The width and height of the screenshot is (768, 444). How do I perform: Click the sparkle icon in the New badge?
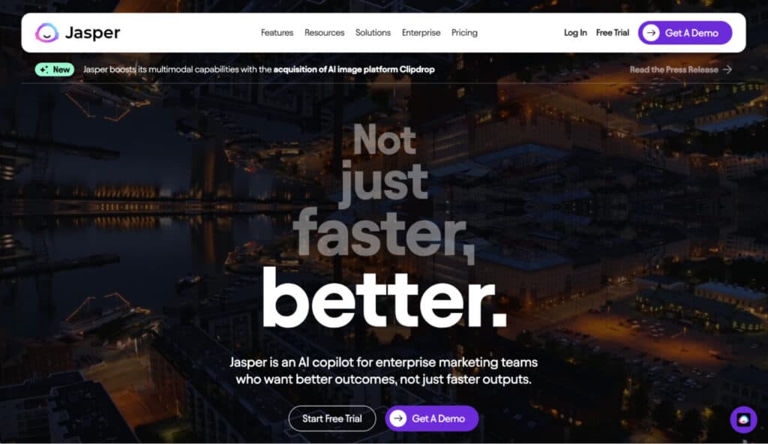(x=44, y=70)
